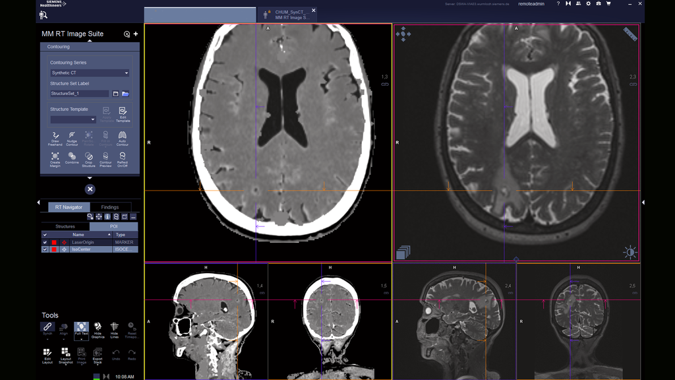This screenshot has height=380, width=675.
Task: Open the windowing contrast icon in the MR view
Action: [630, 252]
